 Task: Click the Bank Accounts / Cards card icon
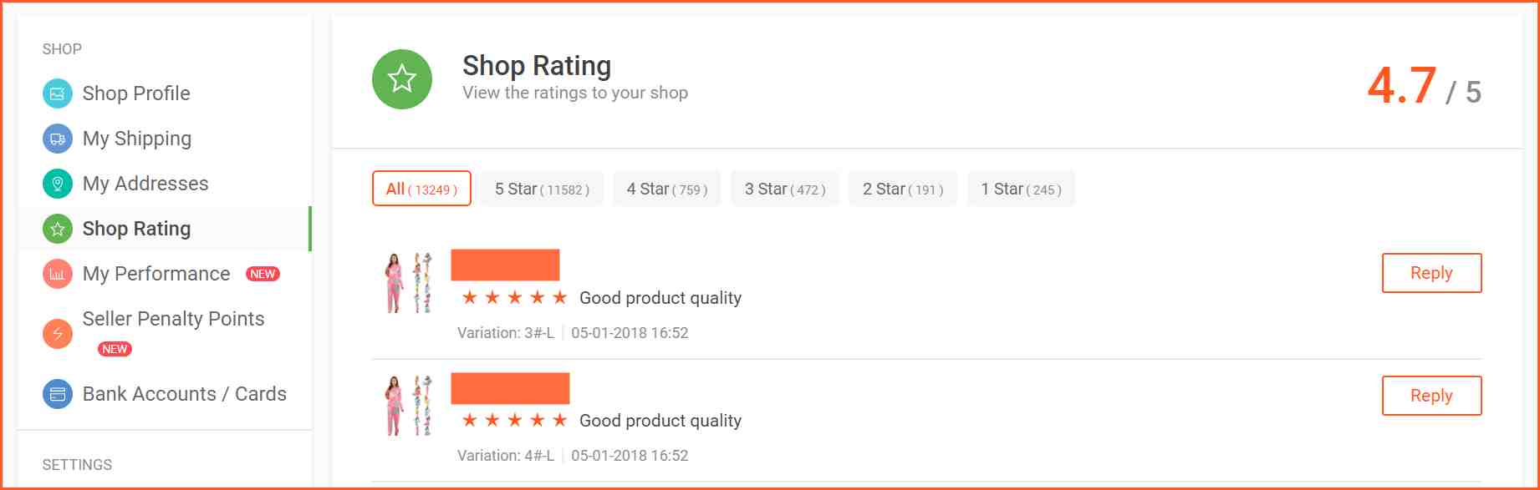click(x=58, y=394)
